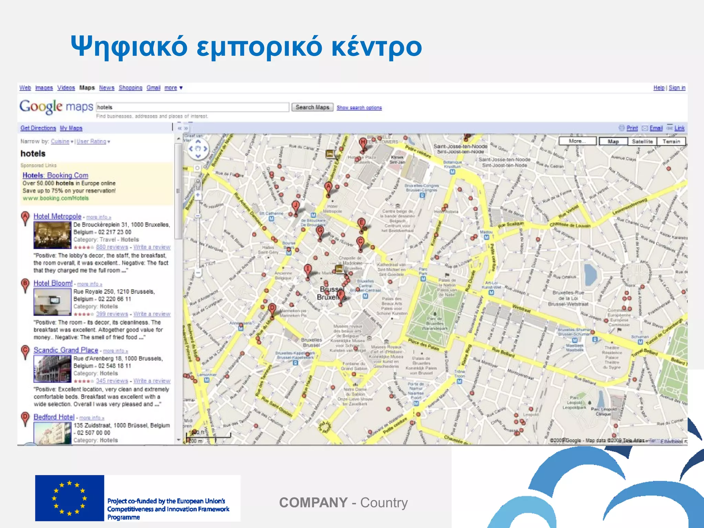Click the Help link
Screen dimensions: 704x528
point(659,88)
